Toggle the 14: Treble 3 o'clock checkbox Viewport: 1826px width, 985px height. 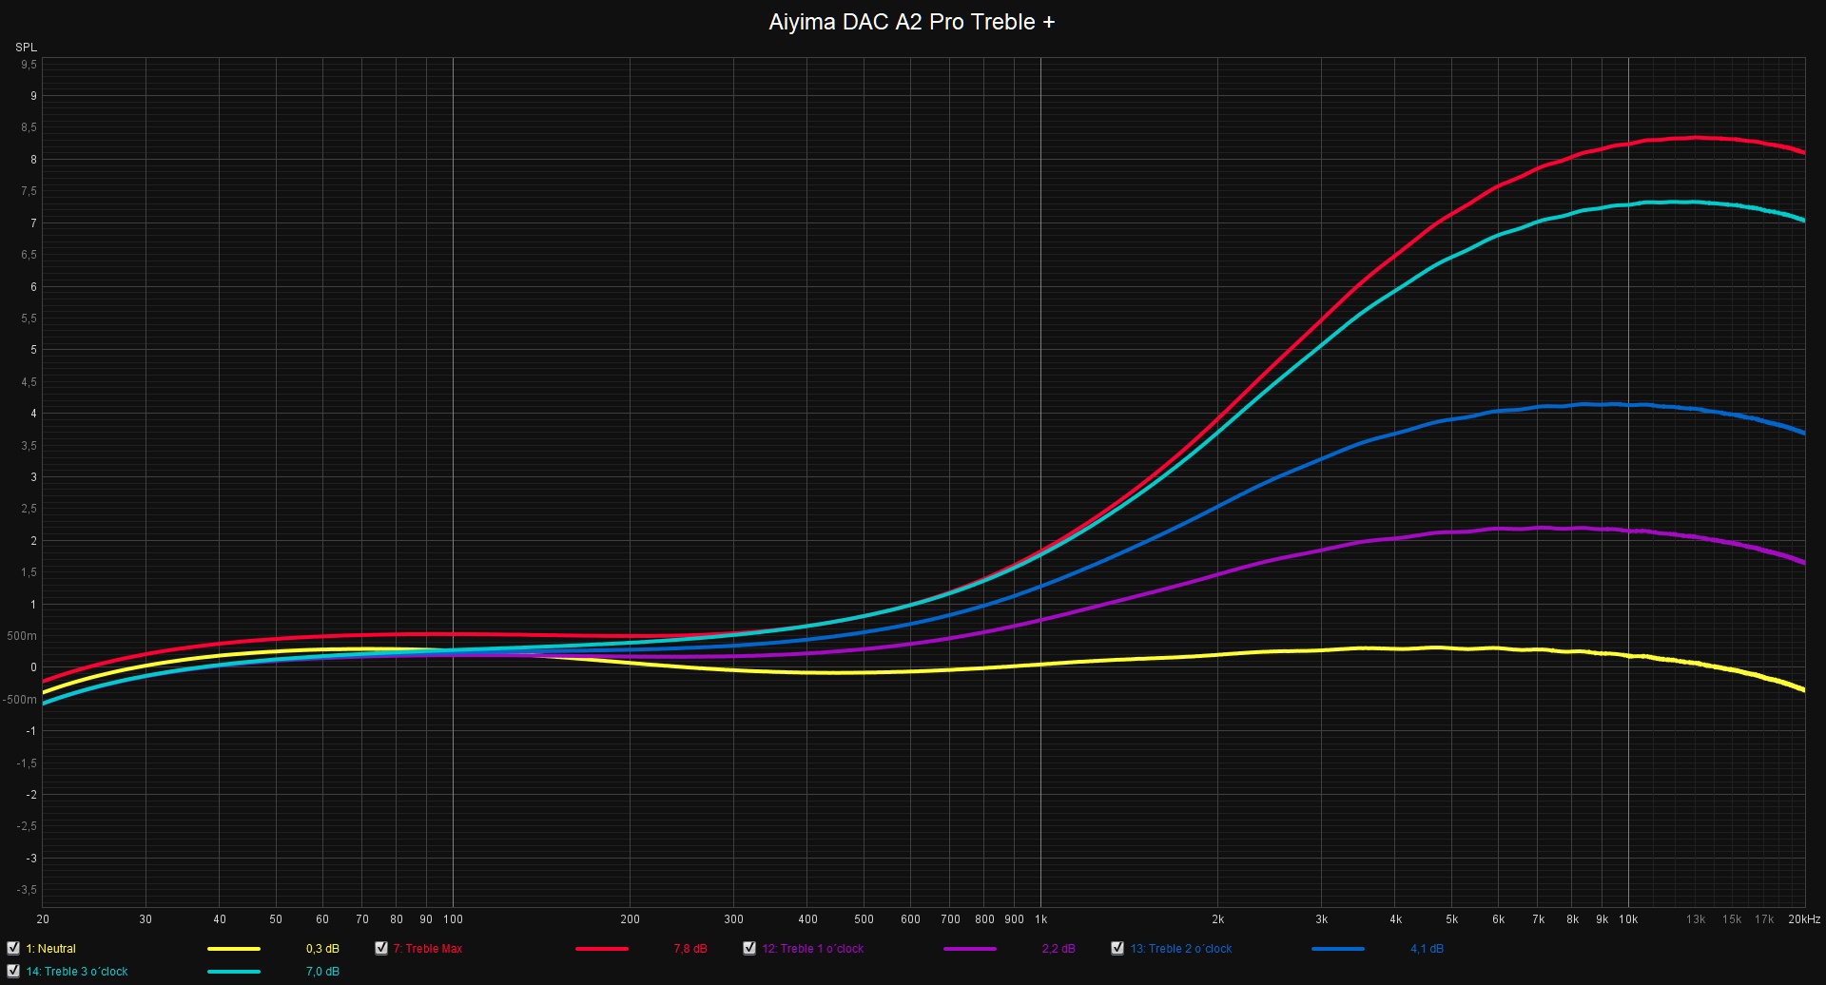(13, 971)
